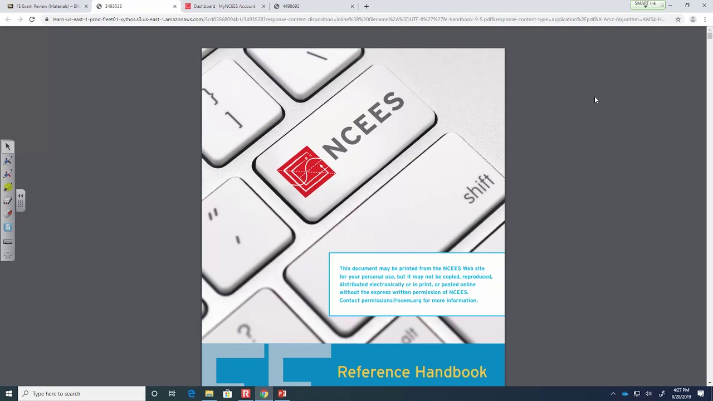
Task: Open the red R app in the taskbar
Action: click(246, 394)
